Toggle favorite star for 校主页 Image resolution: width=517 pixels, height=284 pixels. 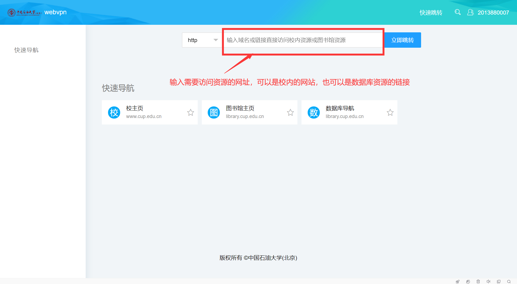point(190,112)
